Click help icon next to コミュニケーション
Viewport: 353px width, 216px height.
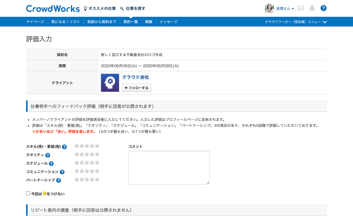tap(62, 172)
